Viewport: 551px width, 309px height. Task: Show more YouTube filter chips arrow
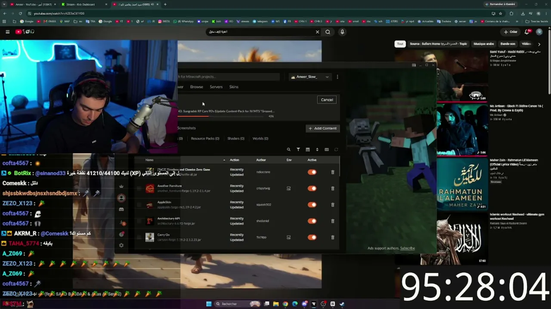click(539, 44)
